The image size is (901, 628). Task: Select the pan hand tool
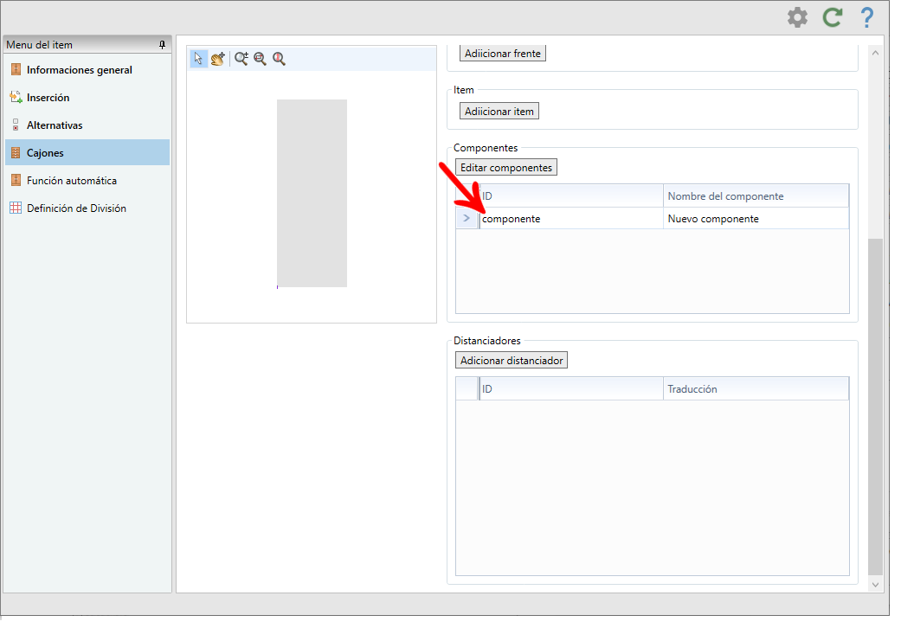coord(218,59)
